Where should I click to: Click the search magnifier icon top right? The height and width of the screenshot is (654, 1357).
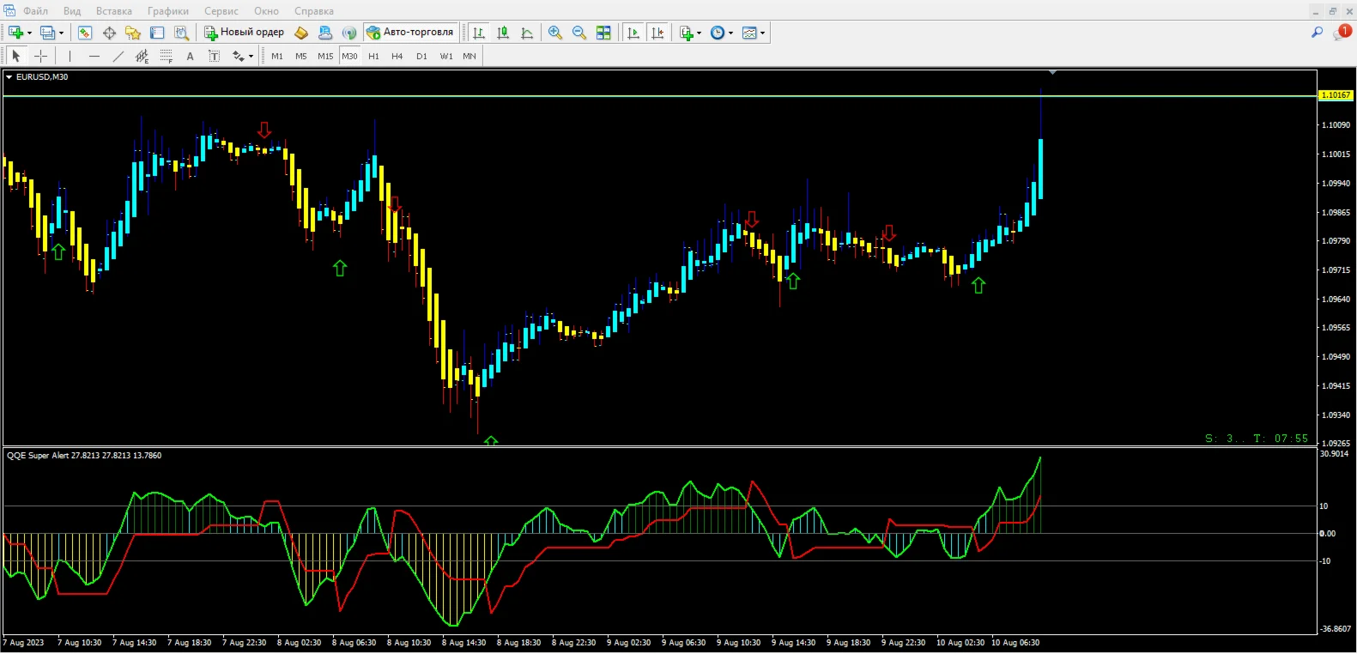(x=1317, y=33)
